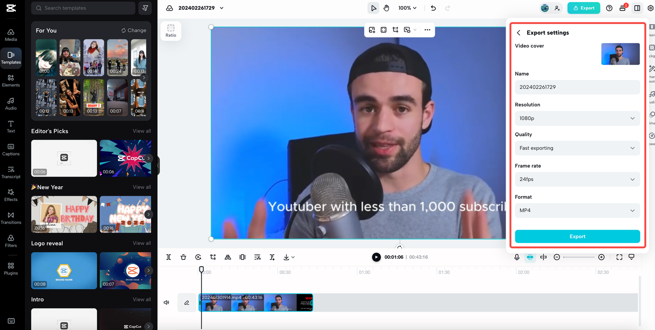Click the Name input field in Export settings

pyautogui.click(x=577, y=87)
